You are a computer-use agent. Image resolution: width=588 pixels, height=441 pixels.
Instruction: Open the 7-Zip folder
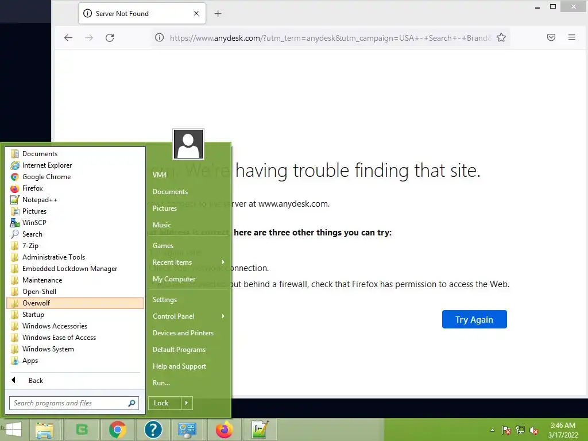point(75,246)
